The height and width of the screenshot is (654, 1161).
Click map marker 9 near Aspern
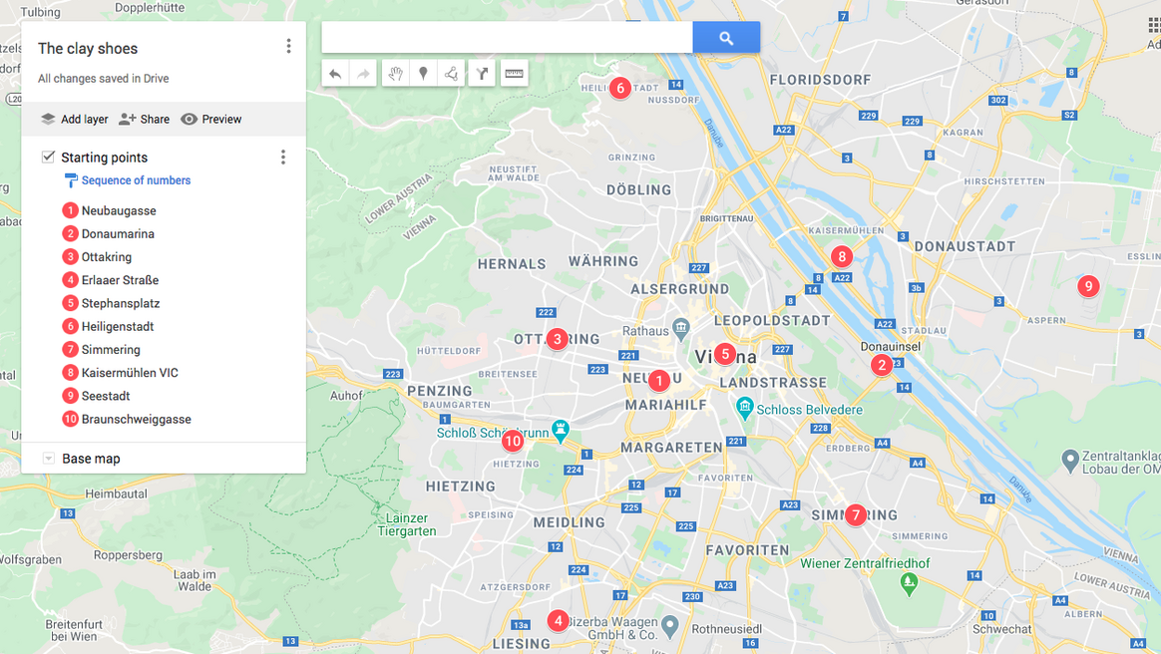point(1088,286)
